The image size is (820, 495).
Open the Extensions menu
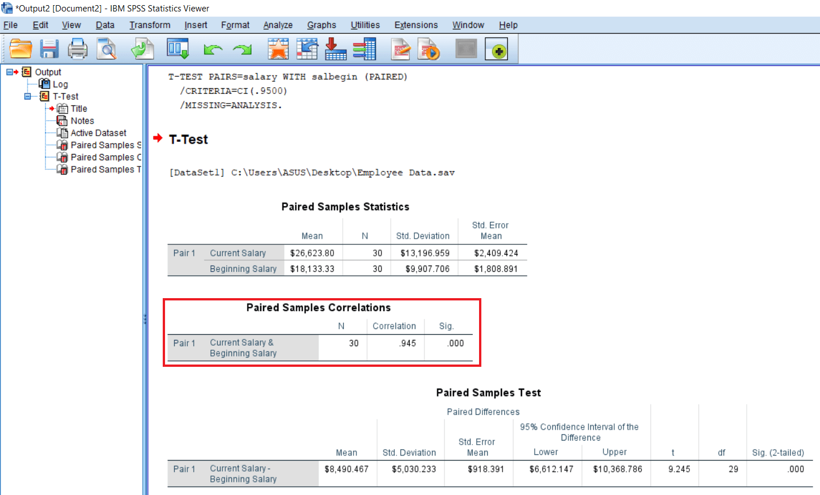(x=416, y=25)
